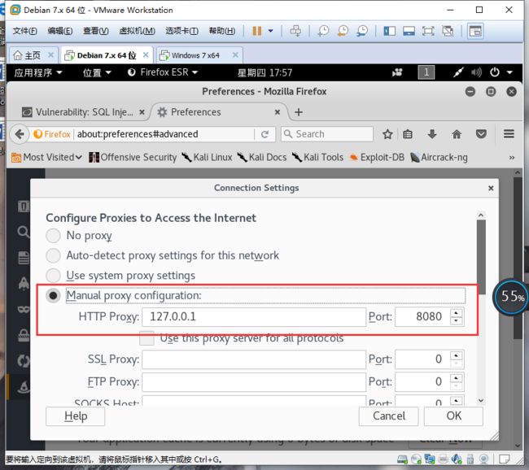Click the volume speaker icon in top panel
This screenshot has width=529, height=470.
(476, 72)
